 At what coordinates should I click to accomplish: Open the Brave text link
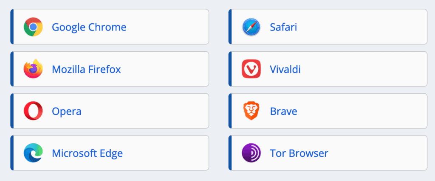pos(283,111)
